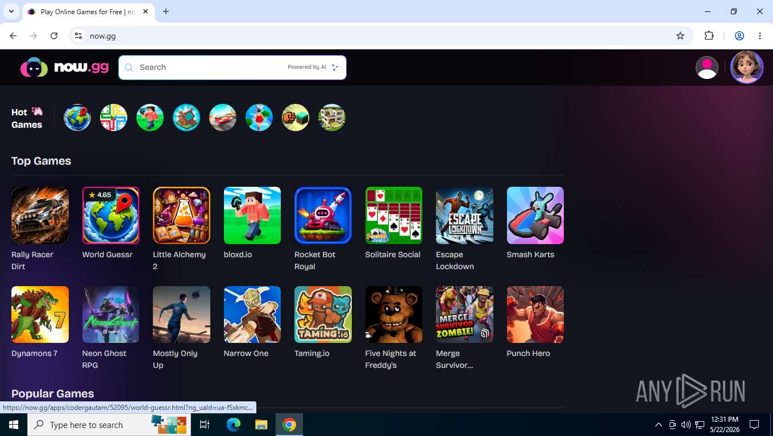Screen dimensions: 773x436
Task: Click the 'Taming.io' title link
Action: tap(312, 353)
